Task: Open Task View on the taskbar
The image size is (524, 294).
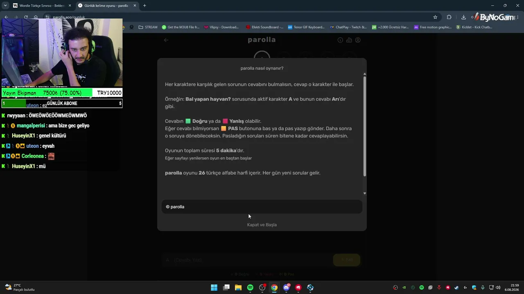Action: coord(226,287)
